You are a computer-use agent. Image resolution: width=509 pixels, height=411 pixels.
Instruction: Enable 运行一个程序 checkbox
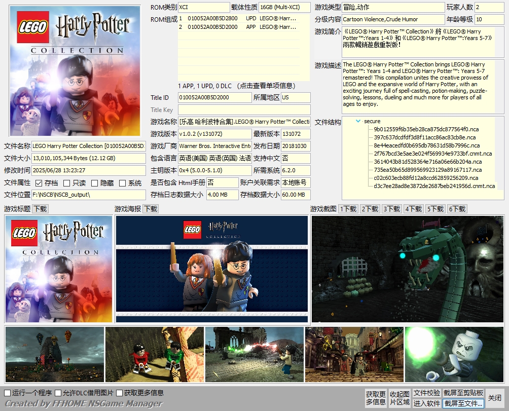point(8,393)
